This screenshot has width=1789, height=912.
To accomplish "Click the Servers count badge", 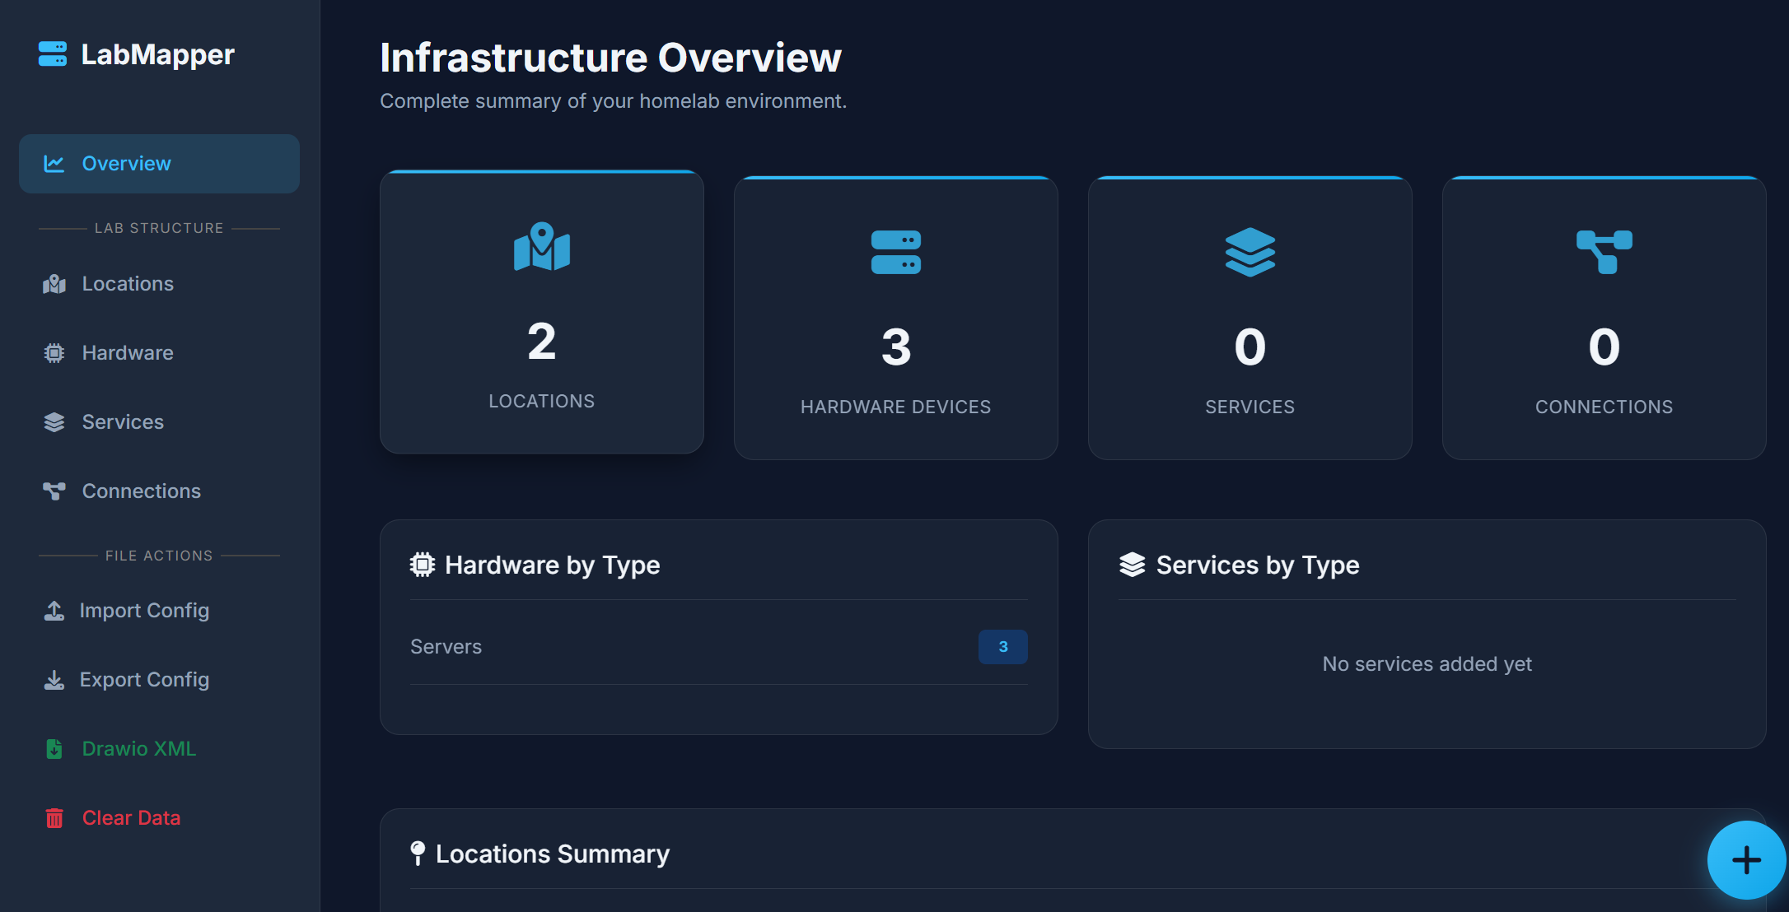I will [x=1002, y=647].
